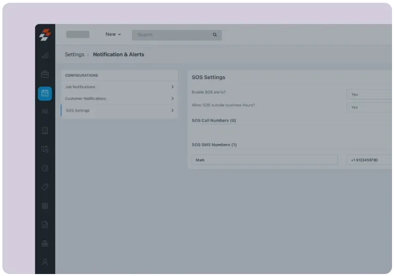The image size is (394, 276).
Task: Click the stacked boxes inventory icon in the sidebar
Action: [45, 243]
